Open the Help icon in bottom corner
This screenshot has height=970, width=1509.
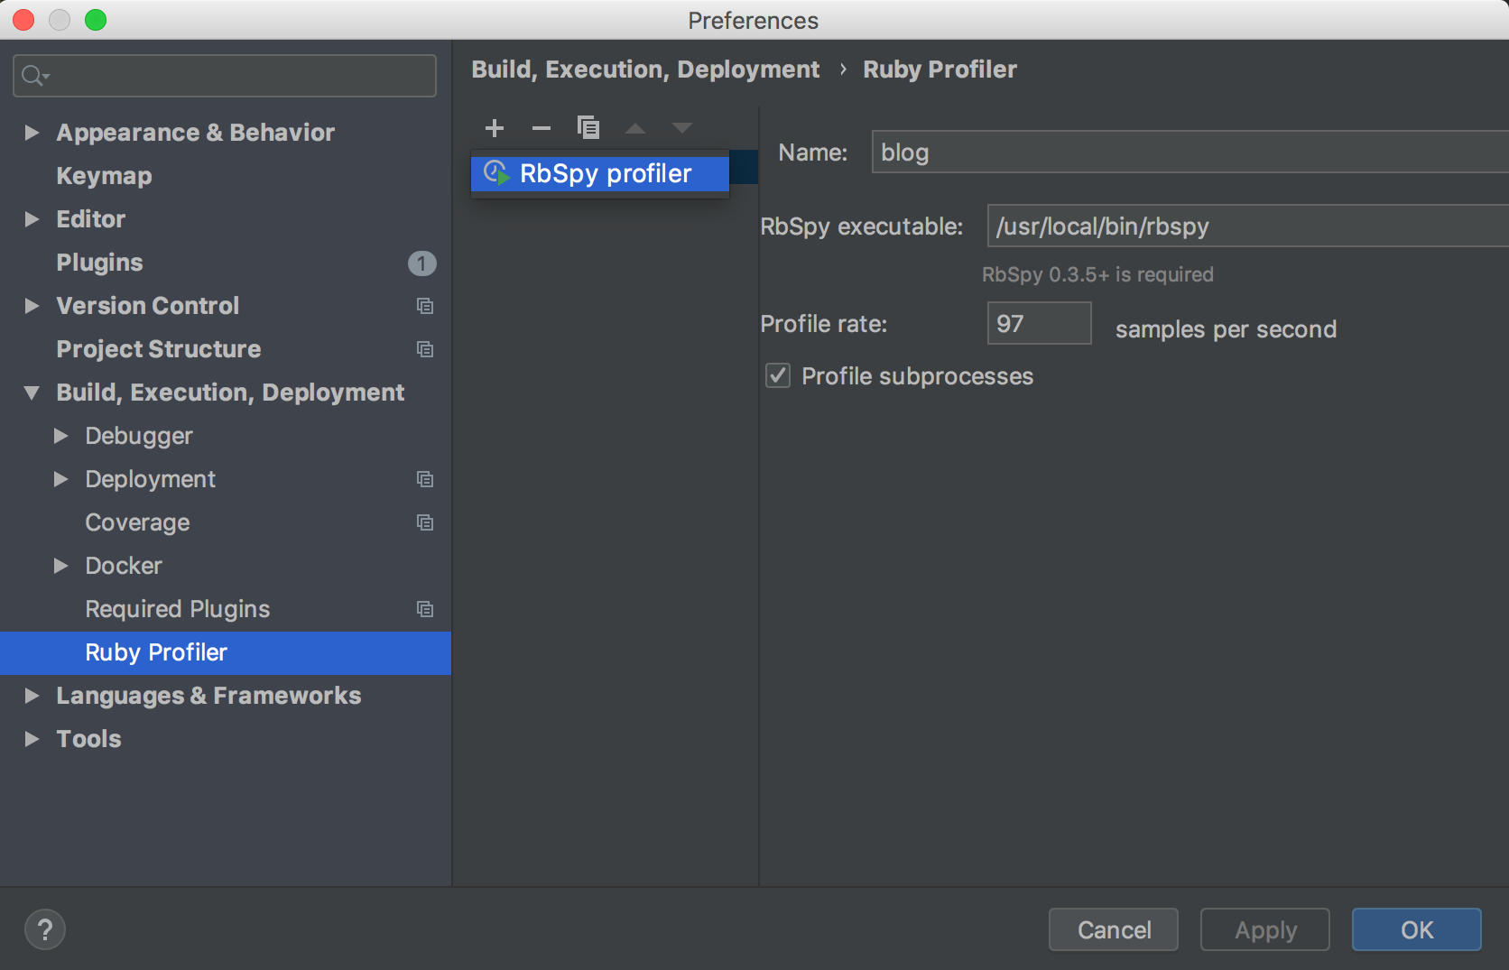tap(44, 928)
